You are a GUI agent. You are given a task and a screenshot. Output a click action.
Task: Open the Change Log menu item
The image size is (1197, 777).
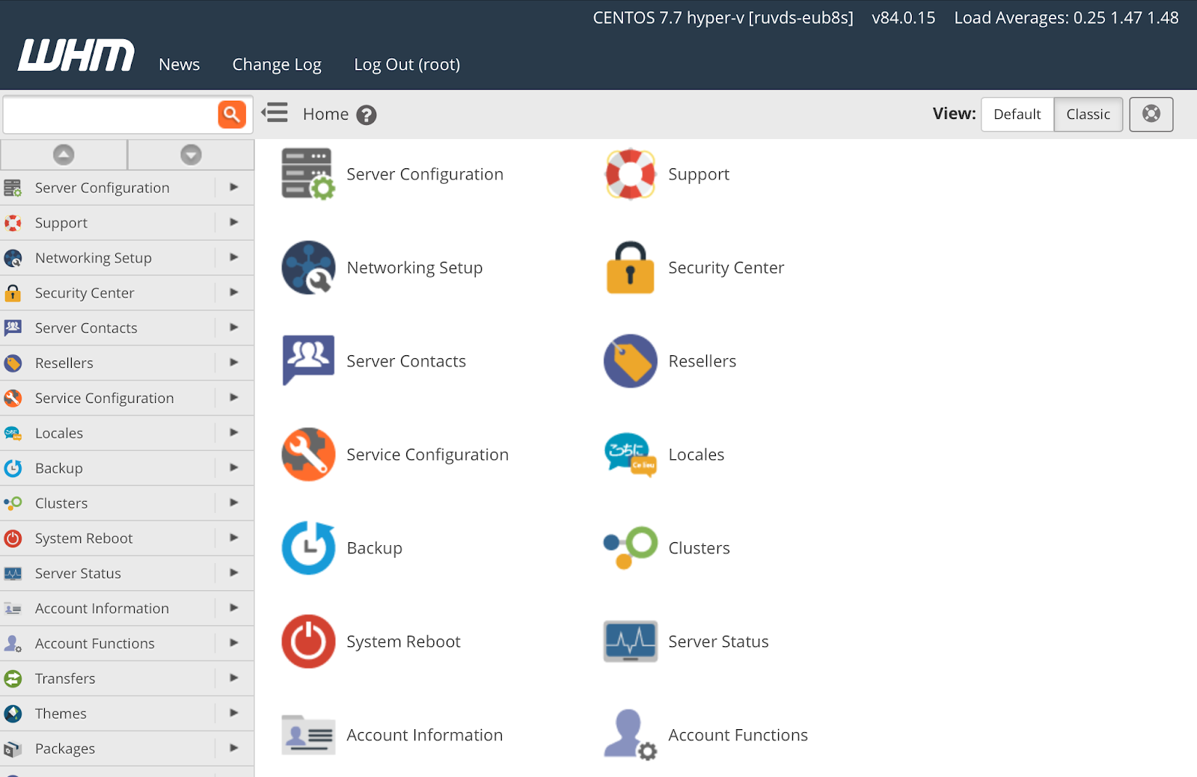click(277, 65)
